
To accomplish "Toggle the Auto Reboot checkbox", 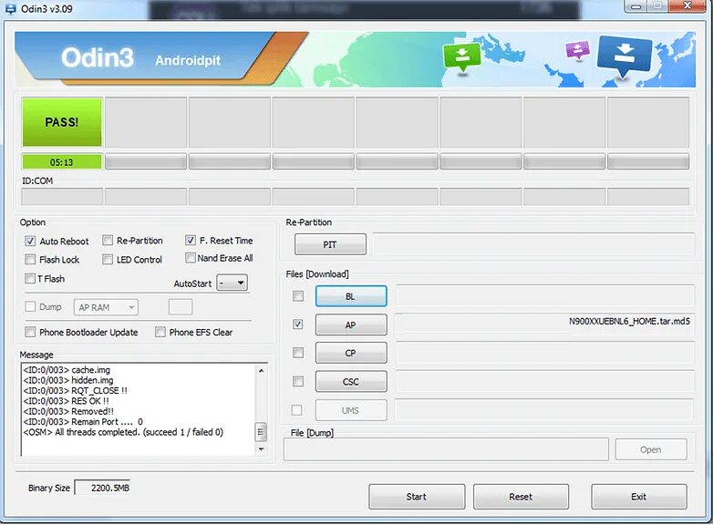I will click(x=30, y=241).
